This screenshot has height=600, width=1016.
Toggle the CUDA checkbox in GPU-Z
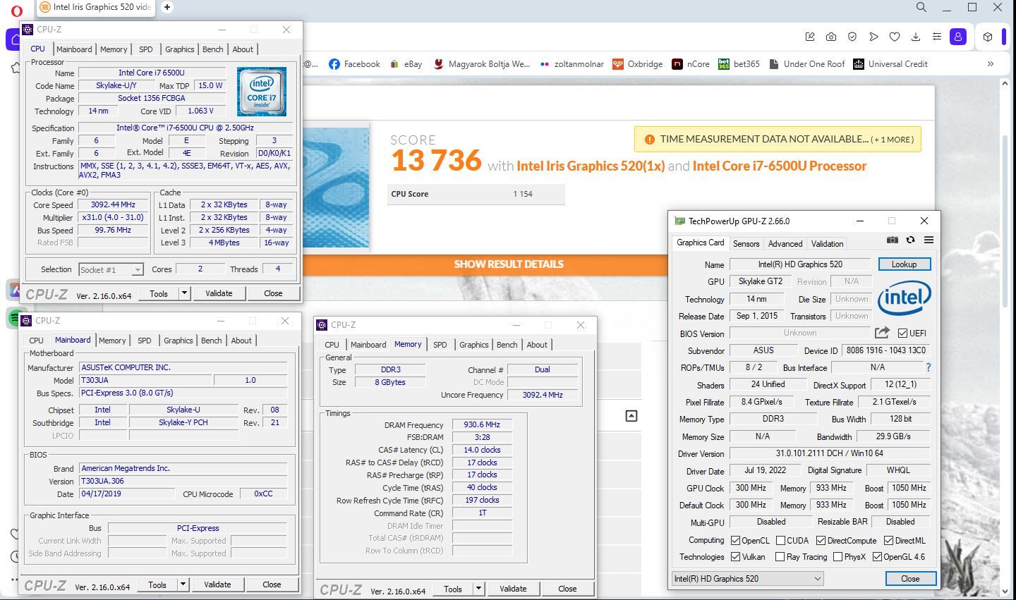780,541
